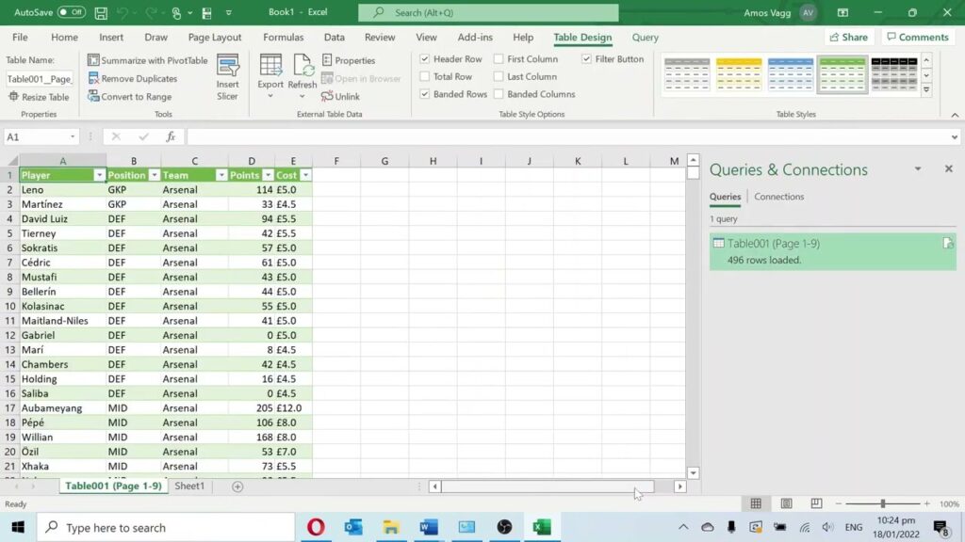Unlink the table from its source
The image size is (965, 542).
pyautogui.click(x=340, y=97)
